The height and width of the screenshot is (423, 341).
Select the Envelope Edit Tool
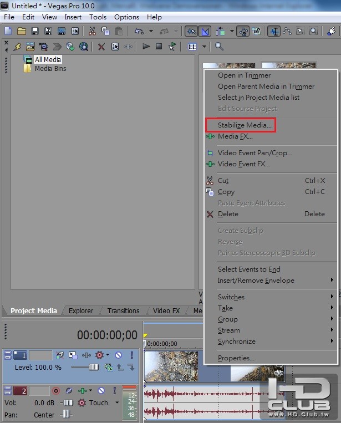287,31
